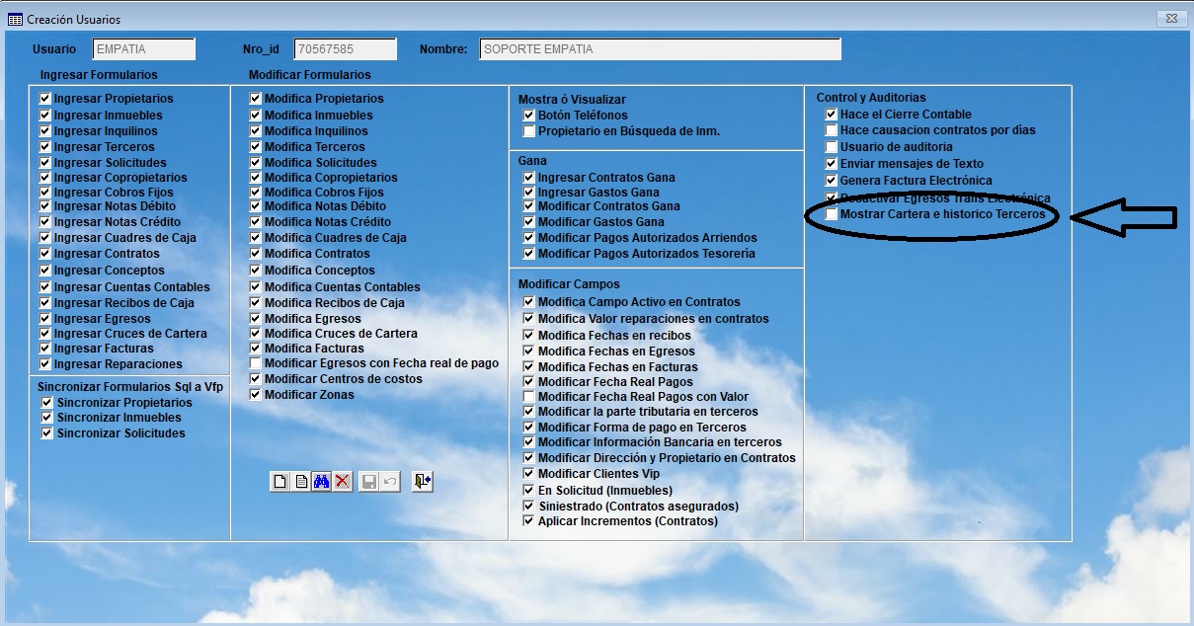Toggle Modifica Facturas checkbox
Screen dimensions: 1194x626
256,349
